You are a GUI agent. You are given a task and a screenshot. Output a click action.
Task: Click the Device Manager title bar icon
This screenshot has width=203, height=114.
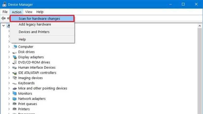click(4, 5)
